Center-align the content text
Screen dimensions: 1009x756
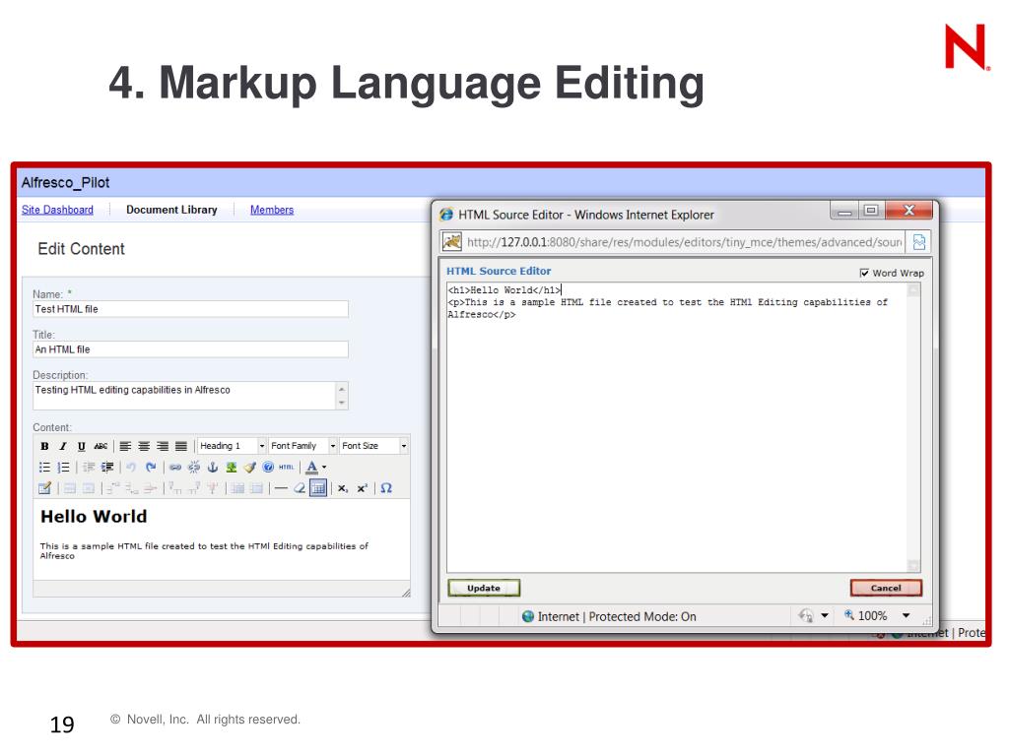click(x=144, y=446)
